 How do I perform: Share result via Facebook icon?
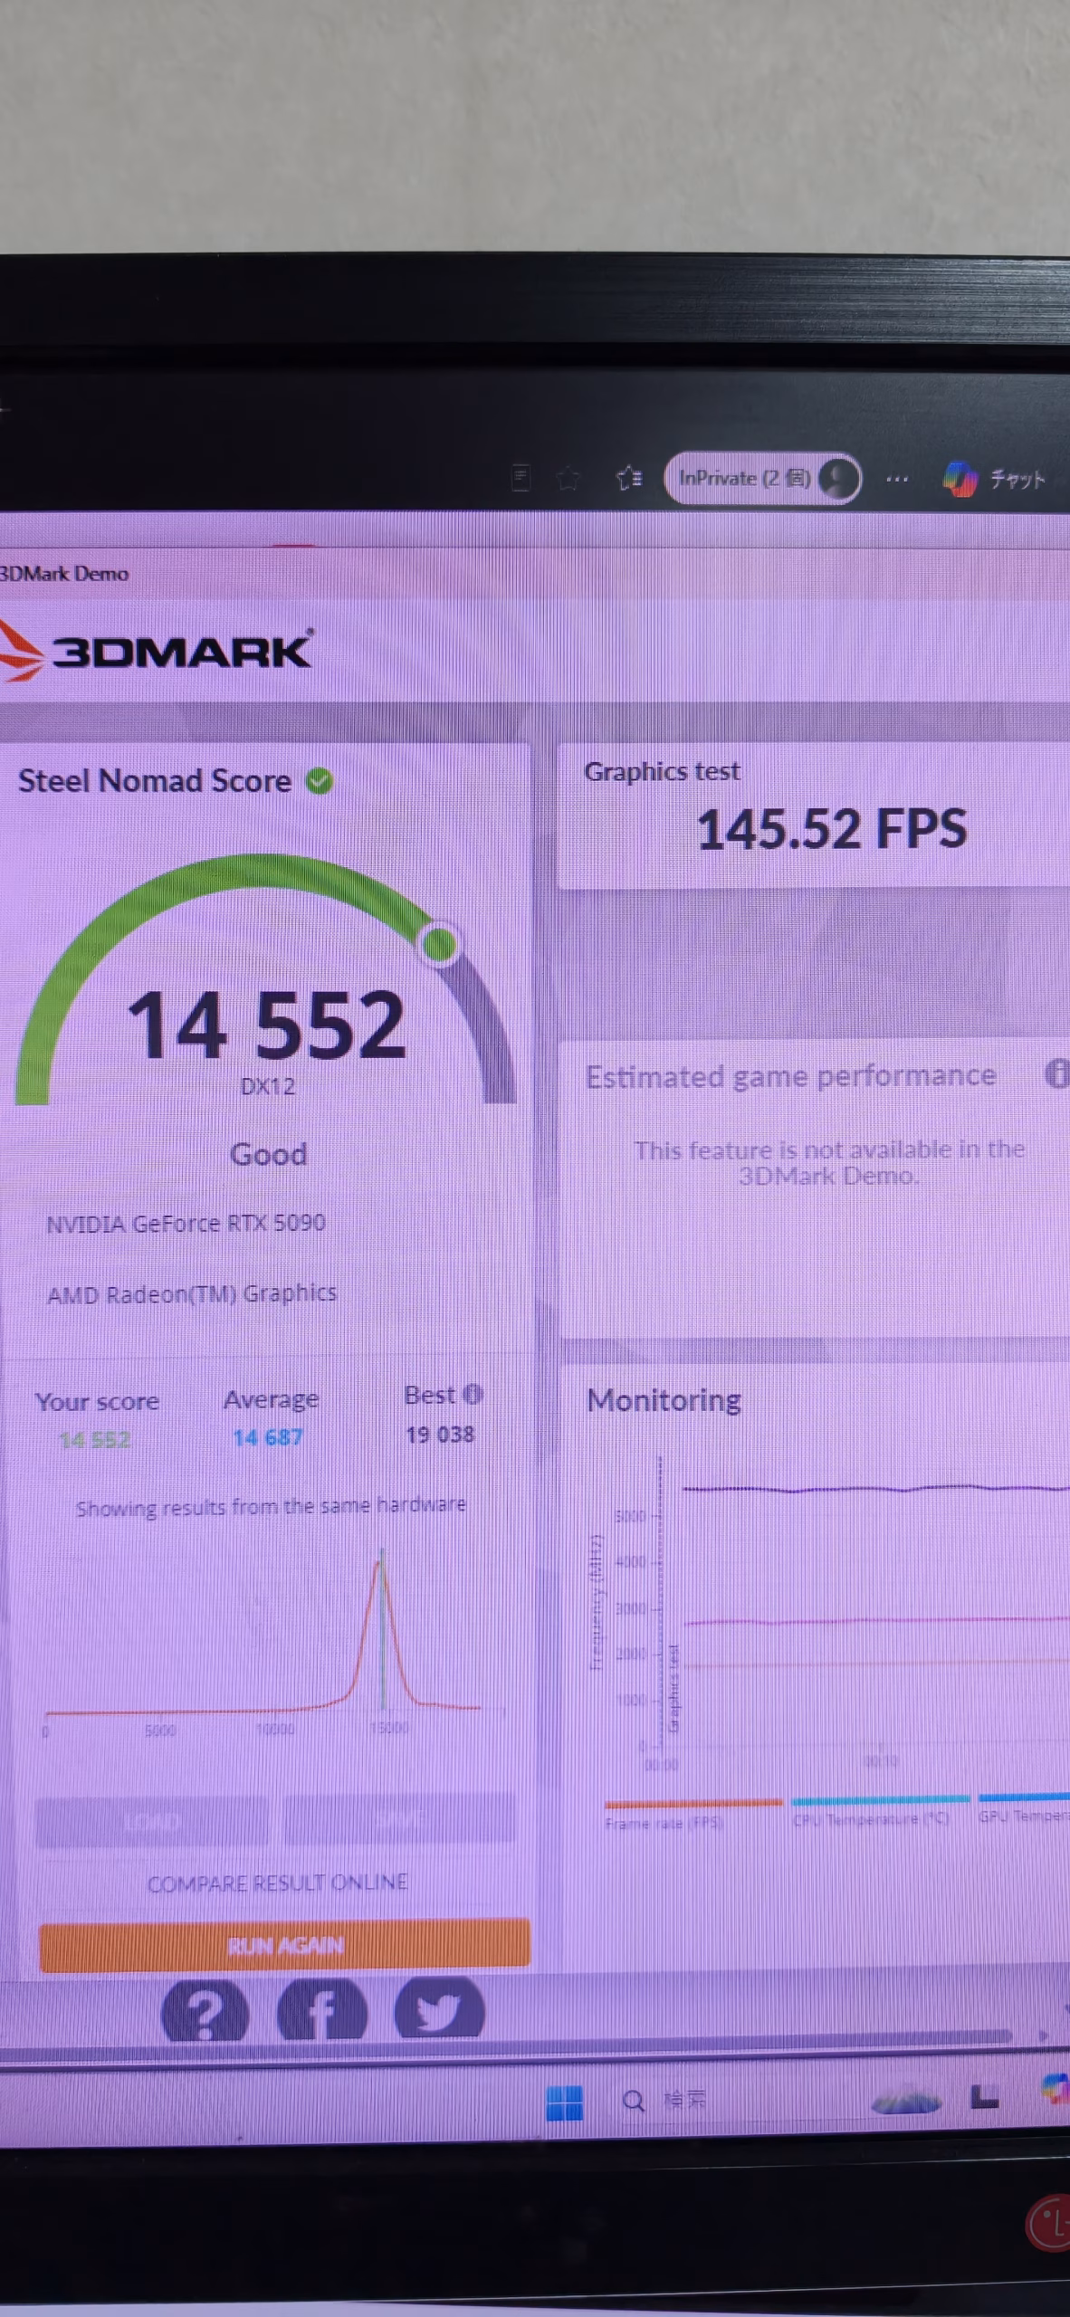click(x=321, y=2011)
